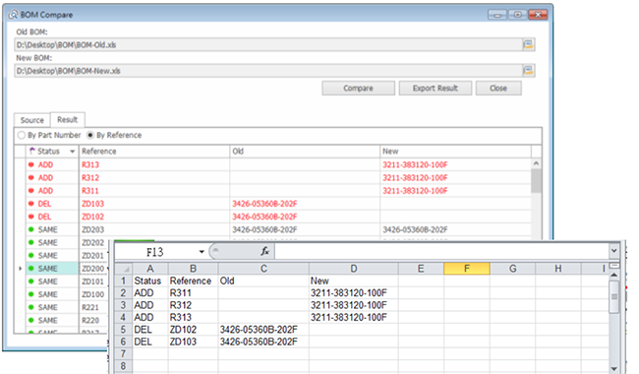Select the ADD row for R312 in the result grid
The height and width of the screenshot is (374, 639).
(278, 178)
